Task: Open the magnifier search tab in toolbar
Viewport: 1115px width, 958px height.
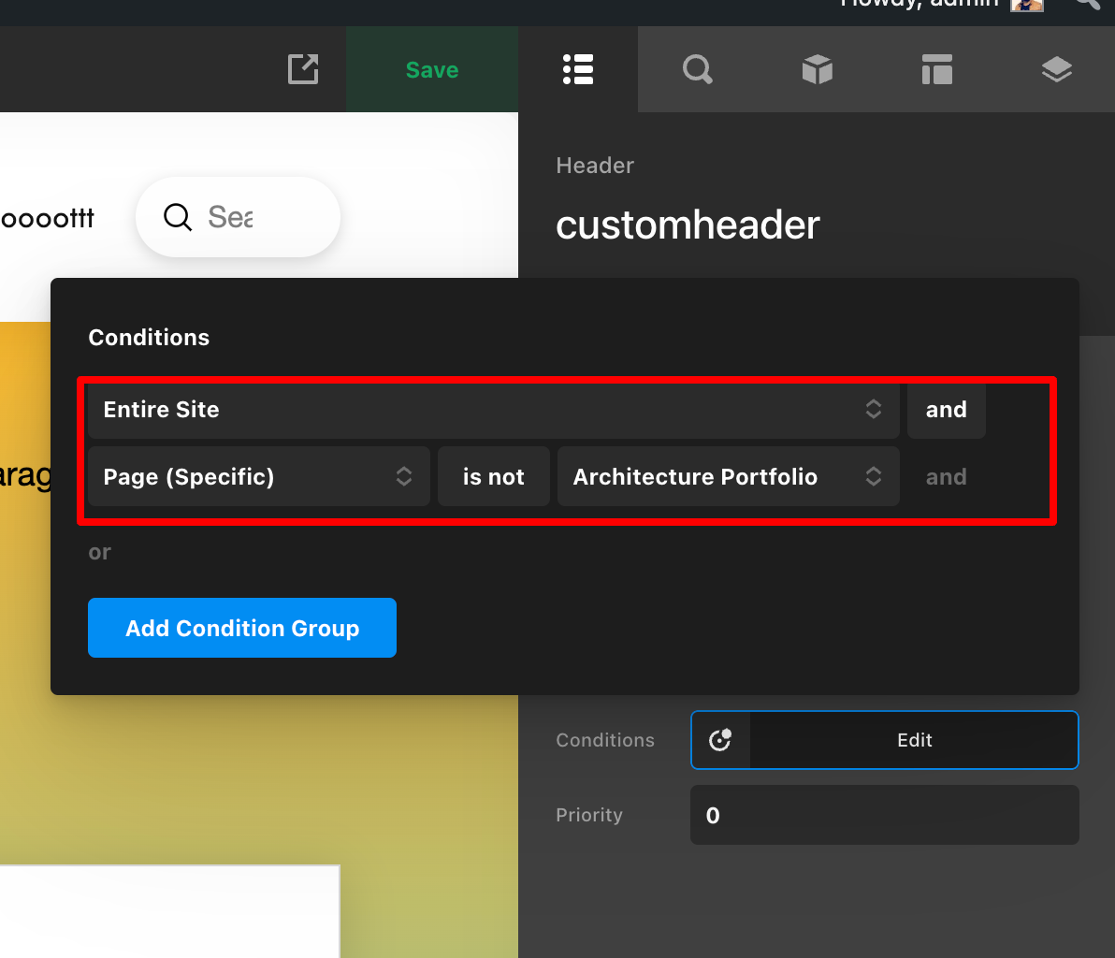Action: coord(698,69)
